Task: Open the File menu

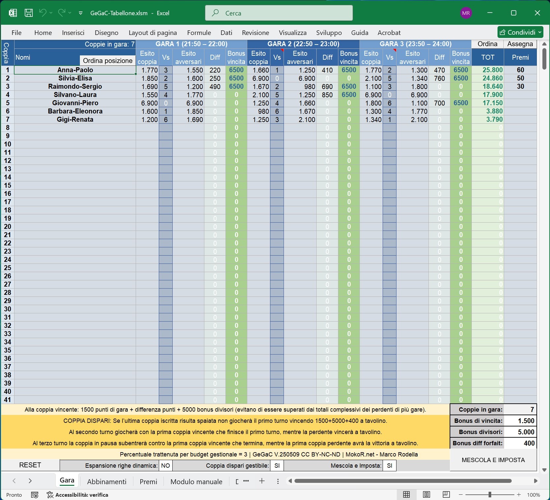Action: click(17, 33)
